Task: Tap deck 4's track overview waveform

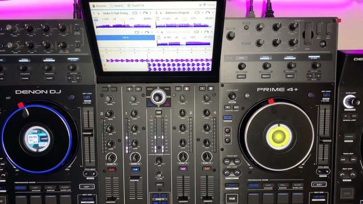Action: (184, 43)
